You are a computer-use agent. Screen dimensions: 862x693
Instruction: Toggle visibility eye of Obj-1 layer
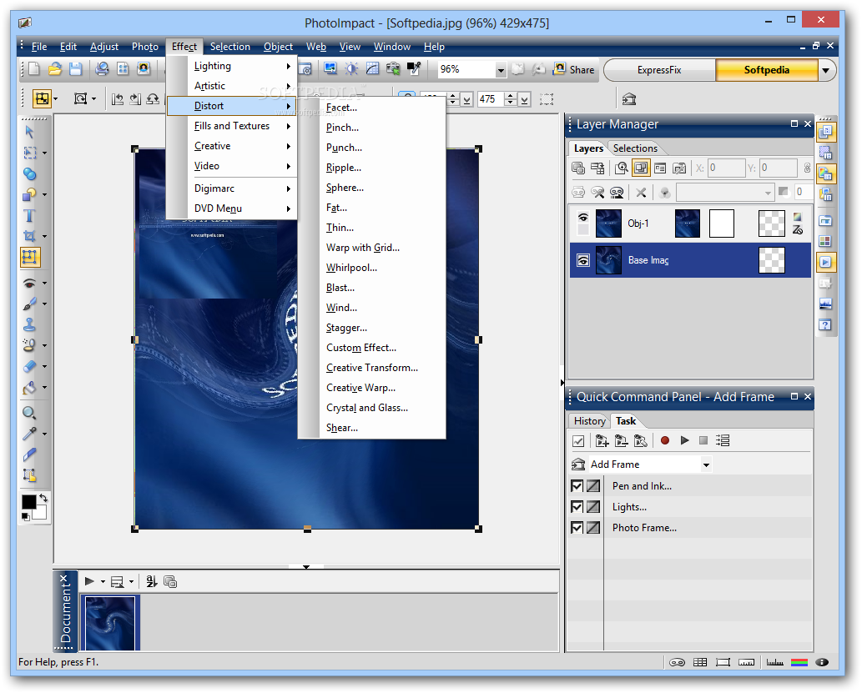pos(582,218)
